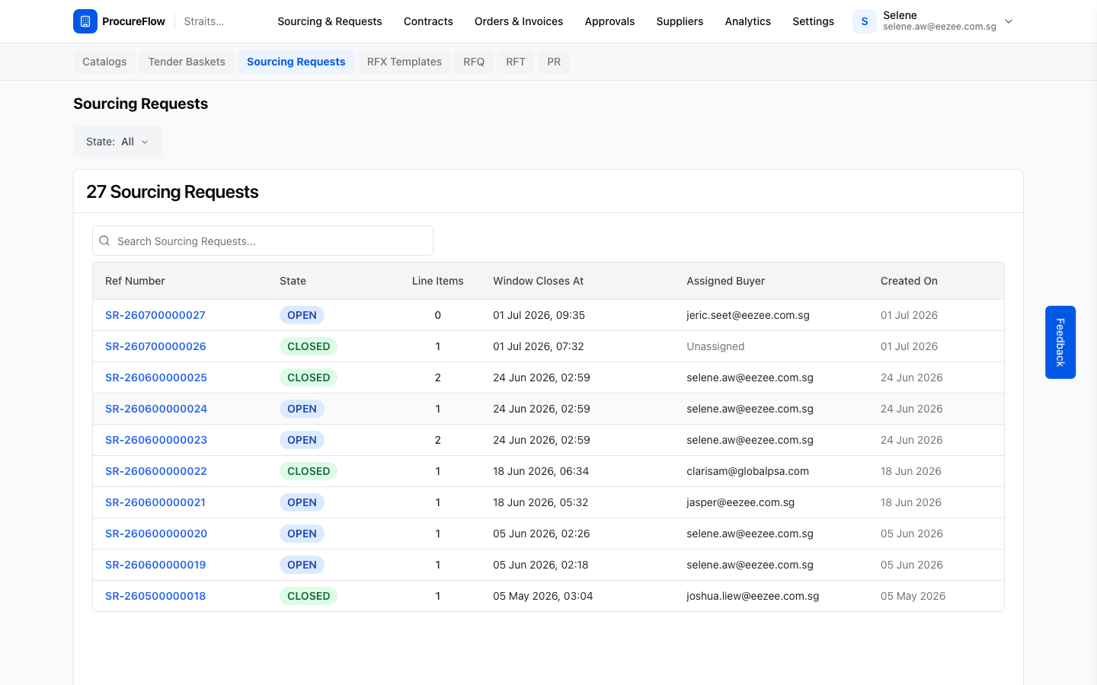Open request SR-260600000025
The height and width of the screenshot is (685, 1097).
(156, 378)
